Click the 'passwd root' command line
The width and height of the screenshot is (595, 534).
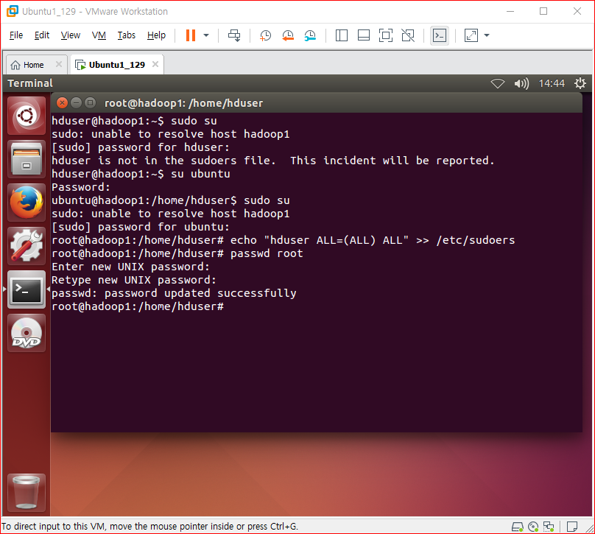(177, 253)
